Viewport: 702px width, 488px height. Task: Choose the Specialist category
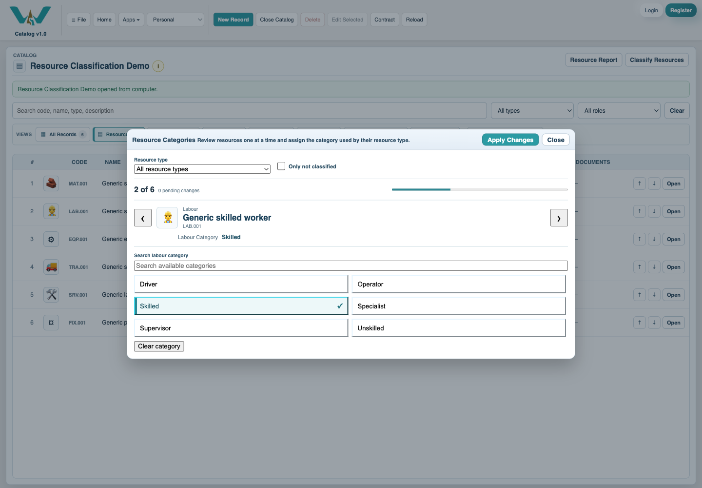pyautogui.click(x=459, y=306)
